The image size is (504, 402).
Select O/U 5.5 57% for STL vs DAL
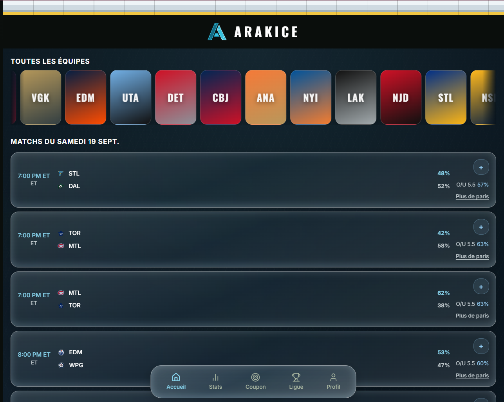pos(472,185)
